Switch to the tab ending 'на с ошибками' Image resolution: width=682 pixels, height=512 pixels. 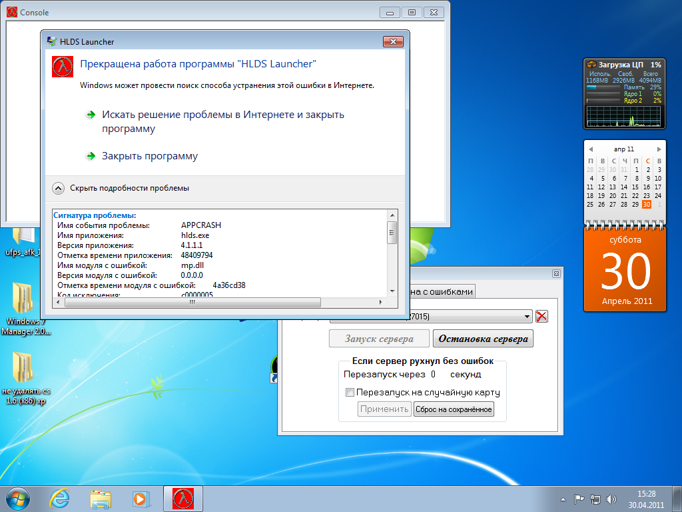(x=442, y=292)
